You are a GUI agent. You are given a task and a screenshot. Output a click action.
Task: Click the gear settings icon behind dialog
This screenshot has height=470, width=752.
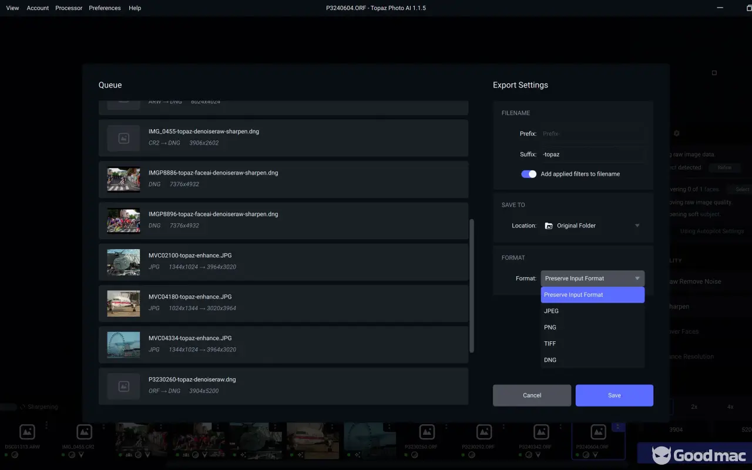676,133
